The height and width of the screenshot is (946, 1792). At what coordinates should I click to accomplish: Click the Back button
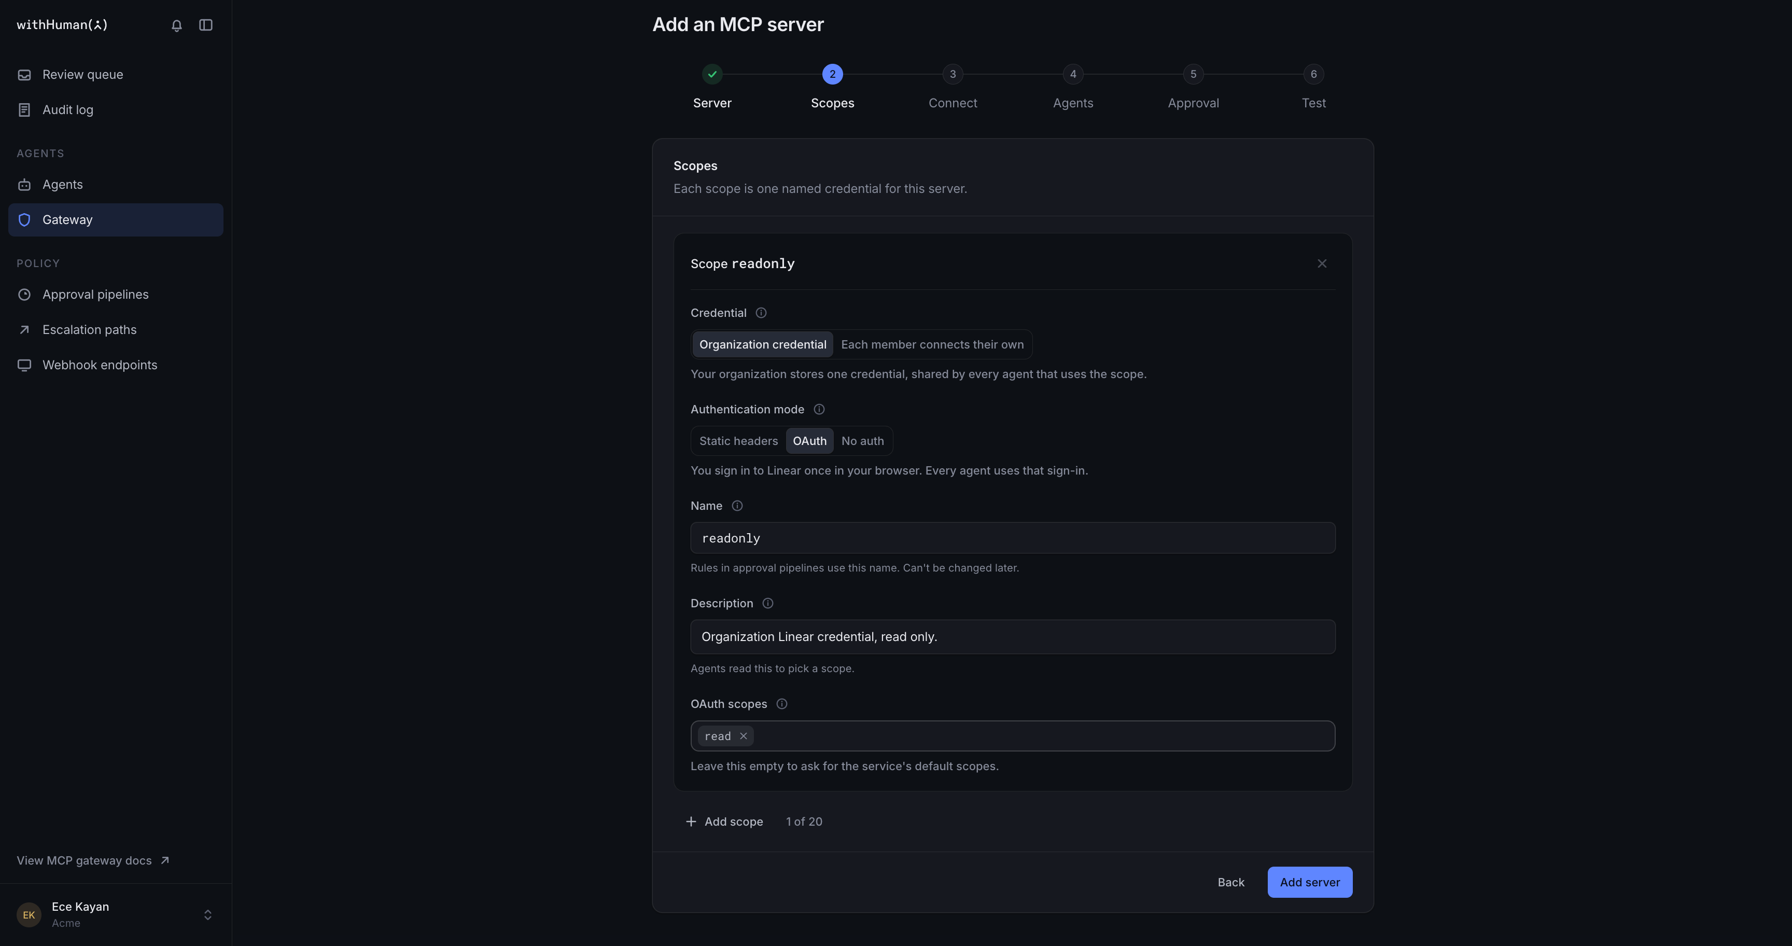tap(1230, 882)
